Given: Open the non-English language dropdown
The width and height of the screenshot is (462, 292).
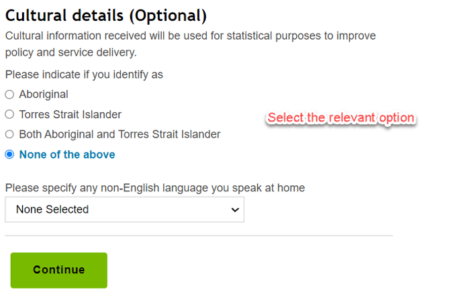Looking at the screenshot, I should [x=124, y=209].
